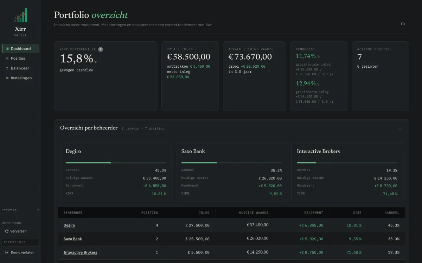This screenshot has width=422, height=263.
Task: Click the Huidige waarde column header
Action: click(254, 213)
